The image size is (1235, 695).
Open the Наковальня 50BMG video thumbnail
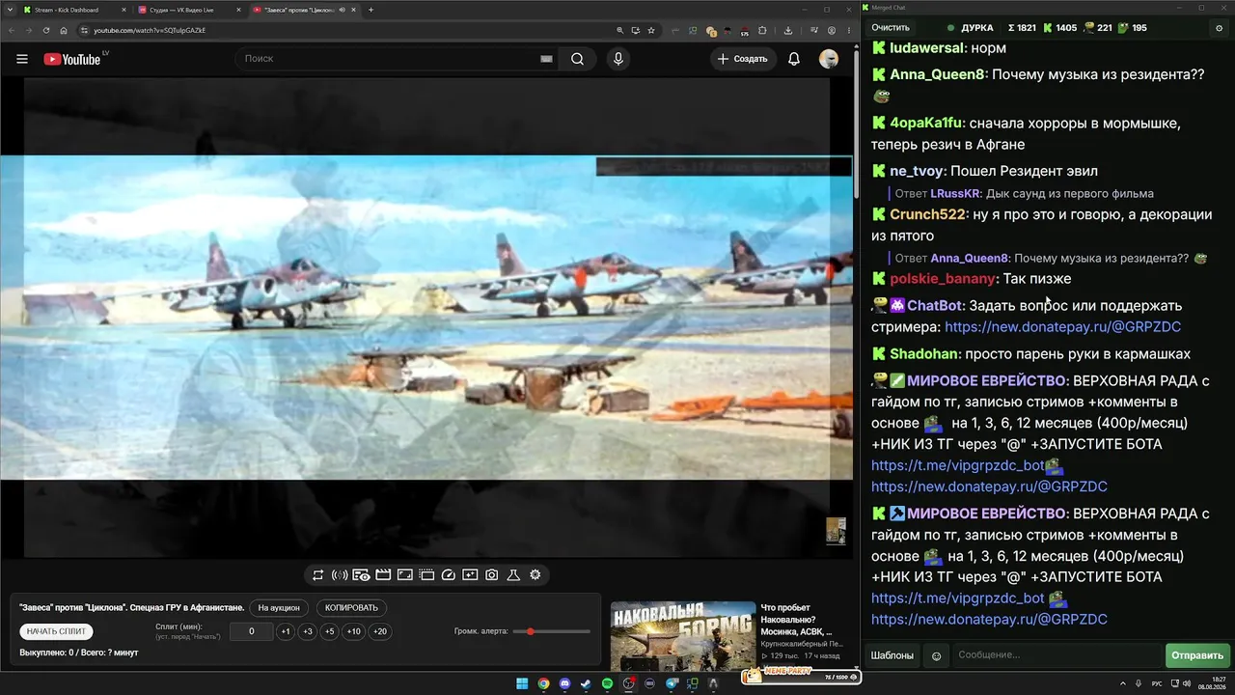683,635
